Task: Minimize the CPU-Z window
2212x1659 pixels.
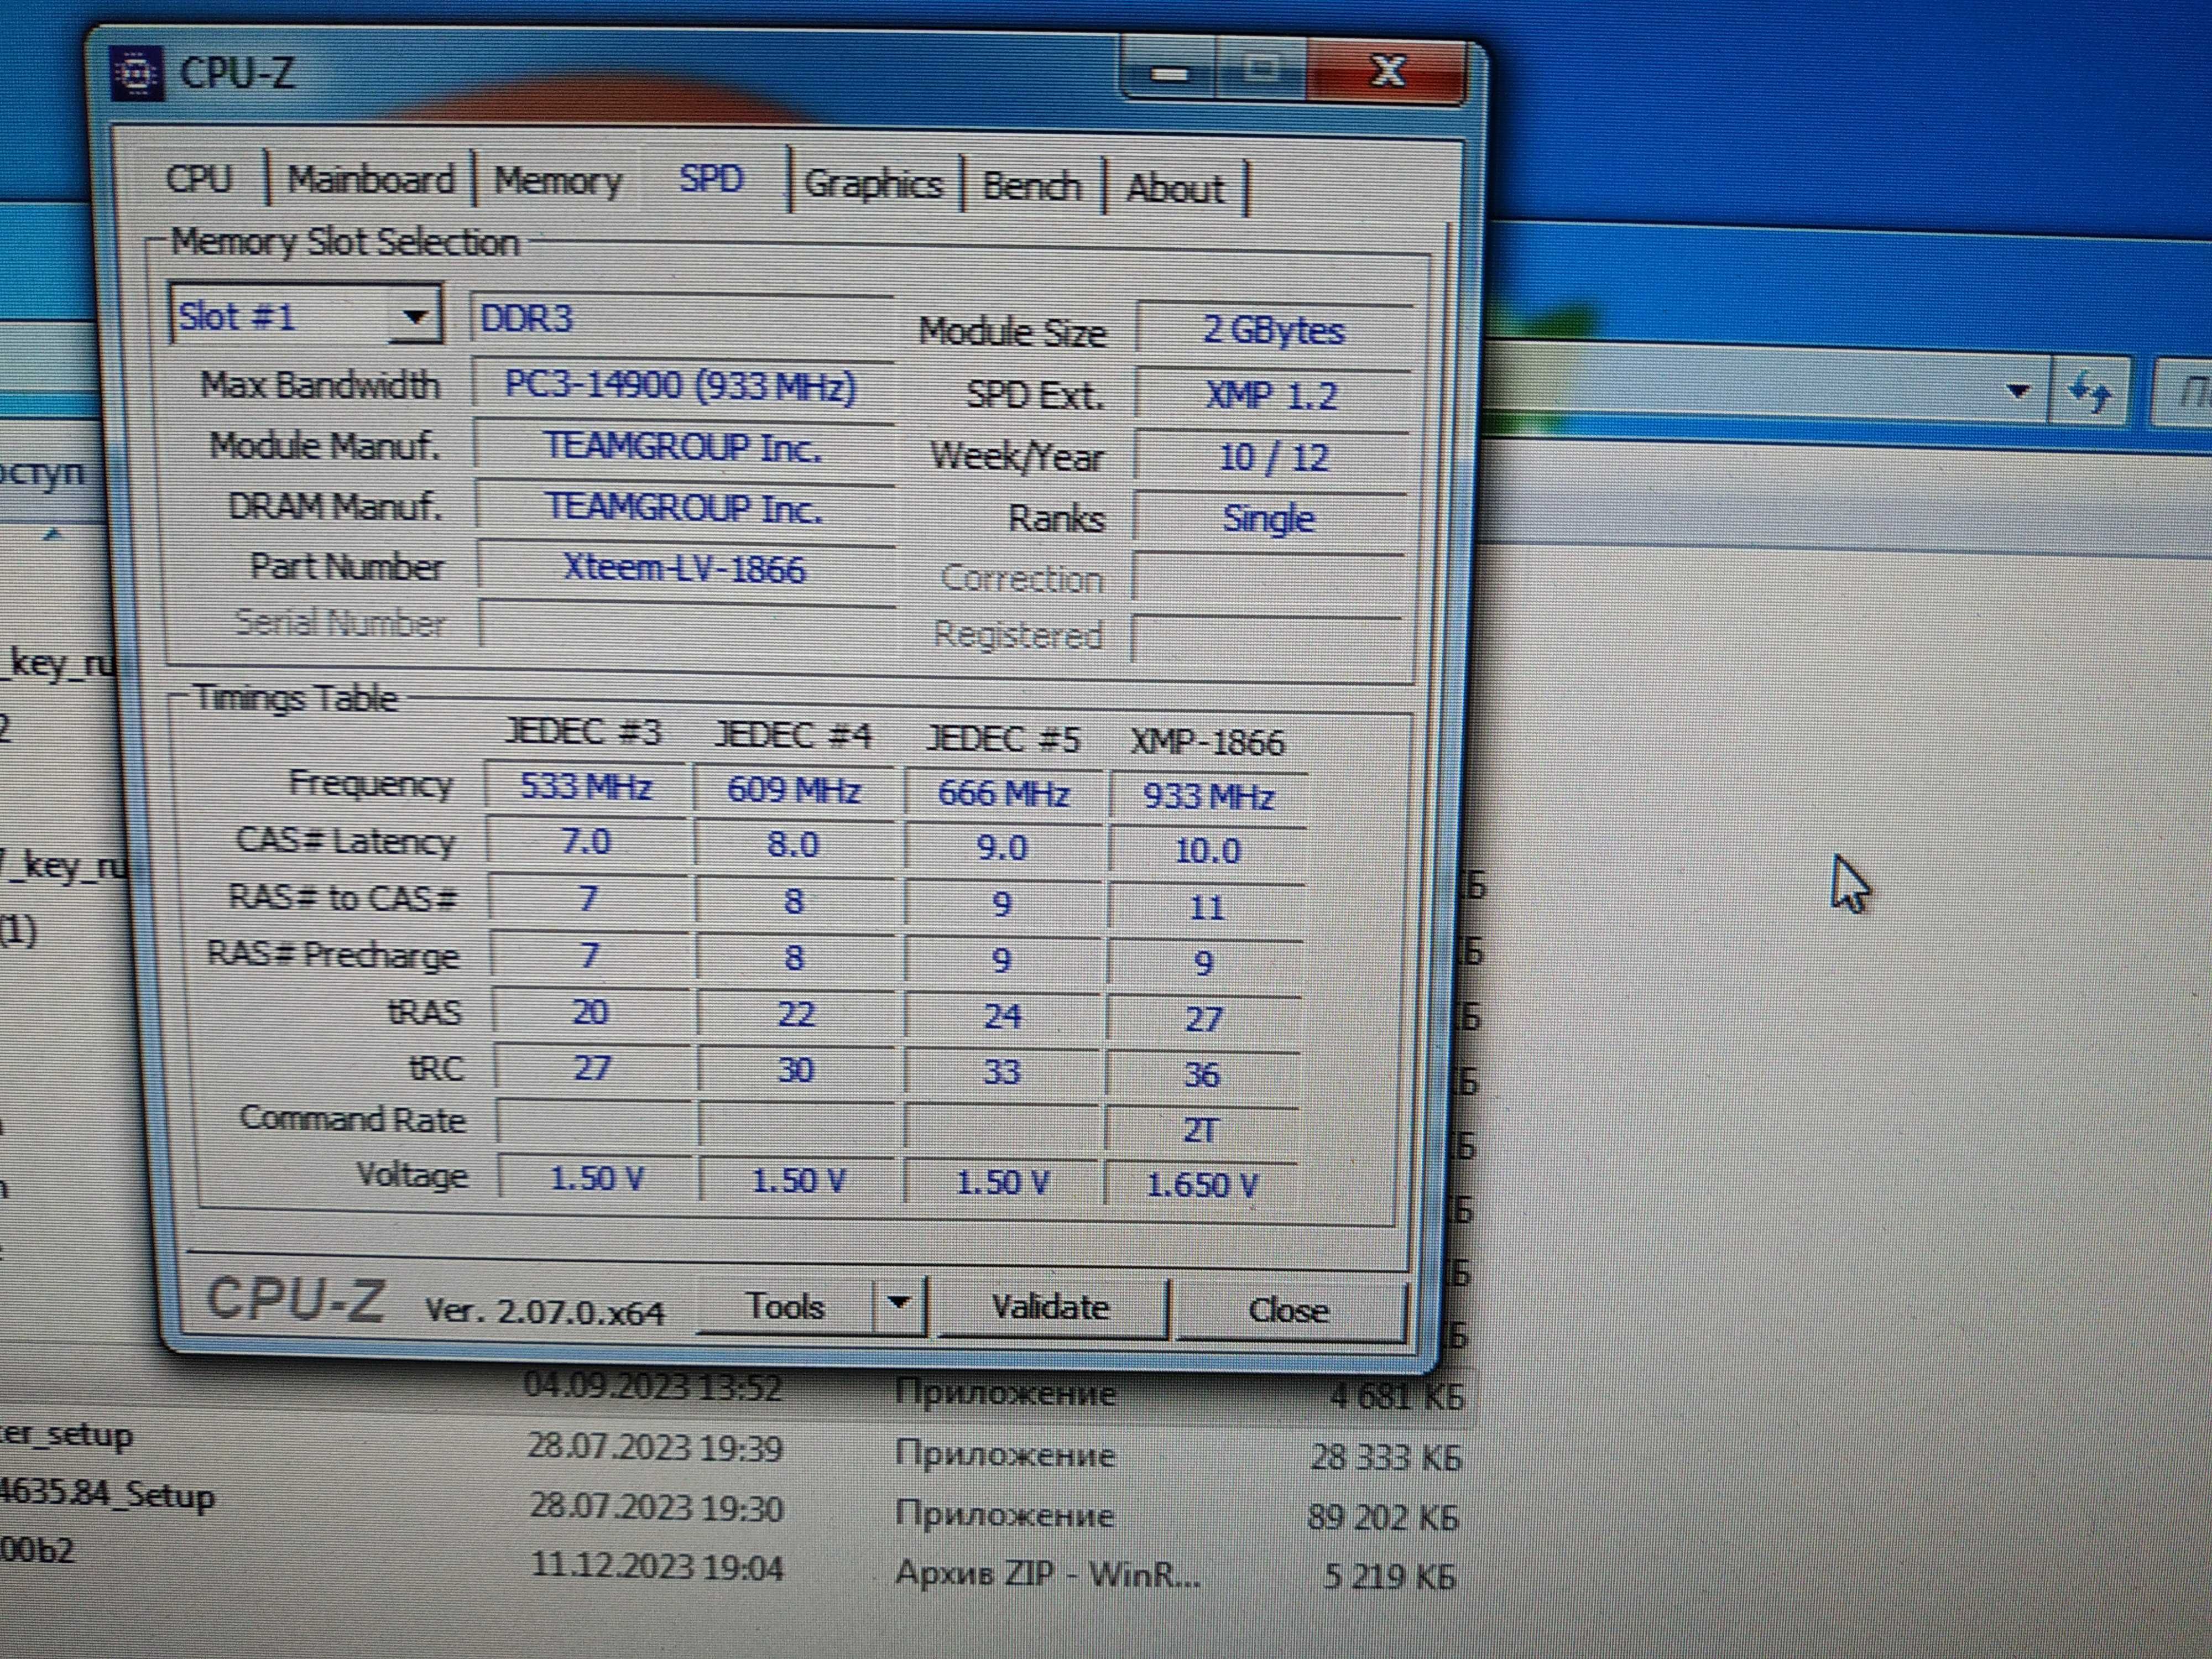Action: click(x=1168, y=72)
